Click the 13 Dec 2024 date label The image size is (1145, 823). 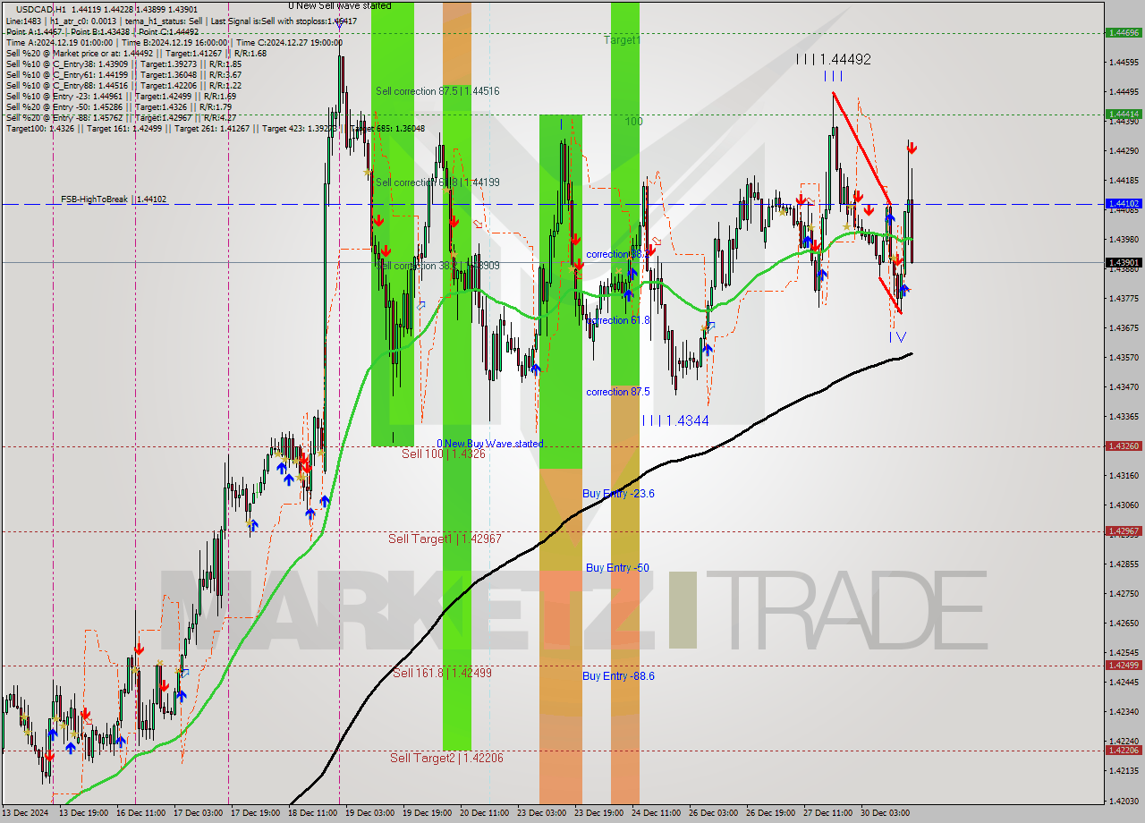pos(25,813)
